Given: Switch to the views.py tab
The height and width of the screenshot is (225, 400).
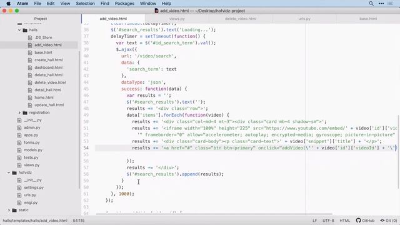Looking at the screenshot, I should (x=177, y=19).
